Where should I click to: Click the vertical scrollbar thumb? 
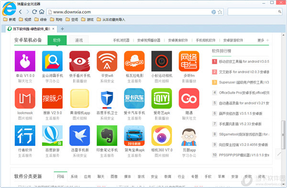click(283, 134)
